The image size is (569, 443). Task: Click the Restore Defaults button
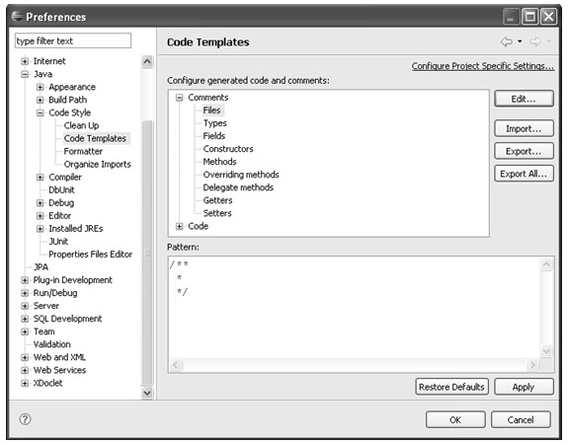pyautogui.click(x=451, y=387)
